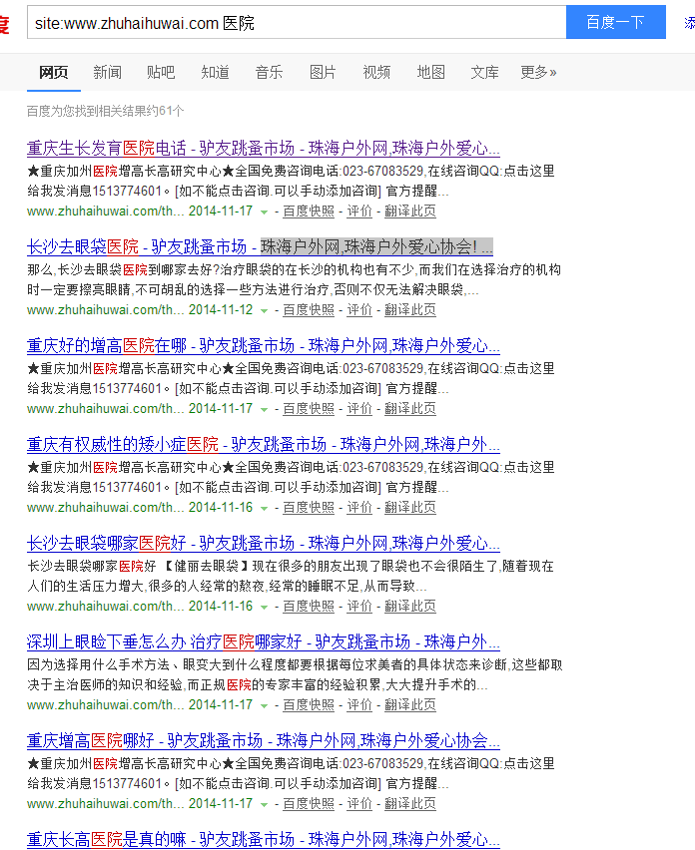
Task: Click the 百度一下 search button
Action: 616,22
